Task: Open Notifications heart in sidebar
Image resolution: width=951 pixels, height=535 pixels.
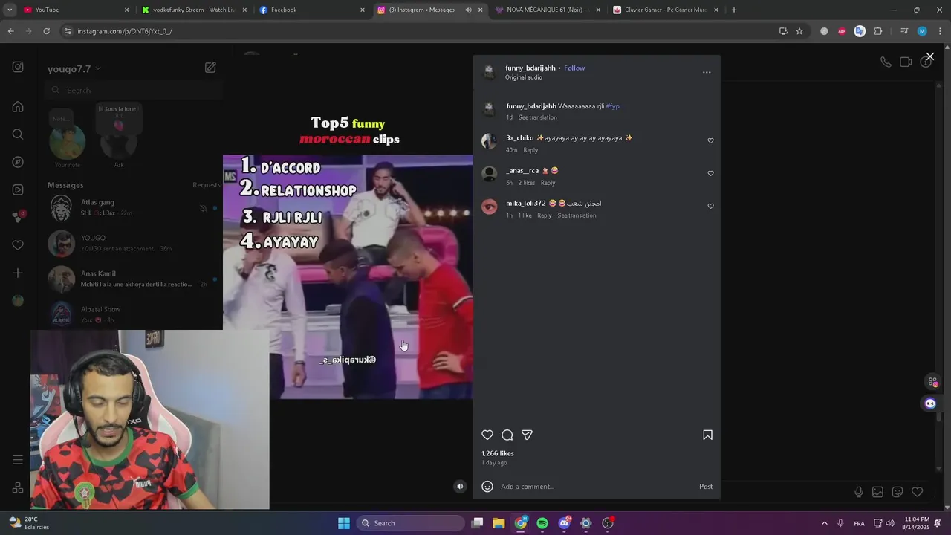Action: 18,245
